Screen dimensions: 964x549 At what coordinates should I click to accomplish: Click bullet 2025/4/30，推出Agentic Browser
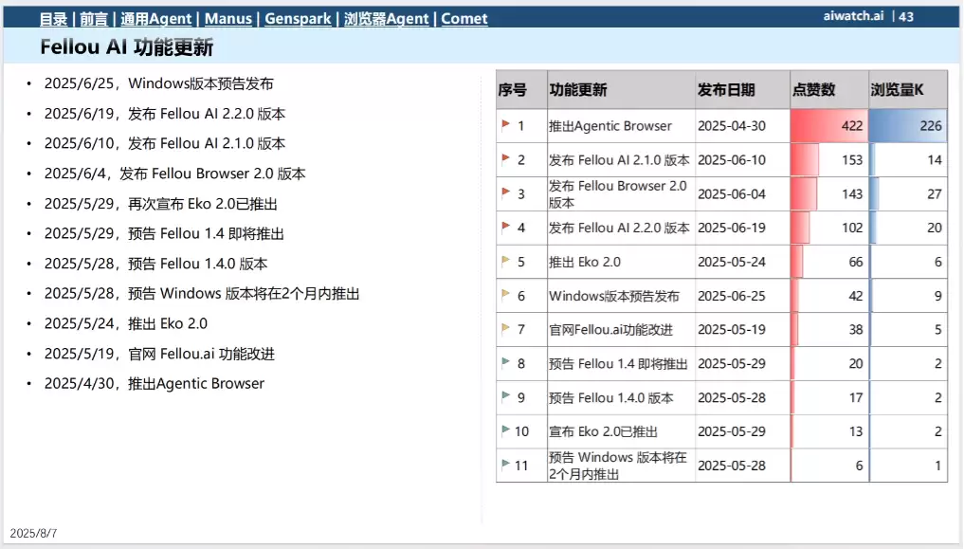pyautogui.click(x=155, y=384)
